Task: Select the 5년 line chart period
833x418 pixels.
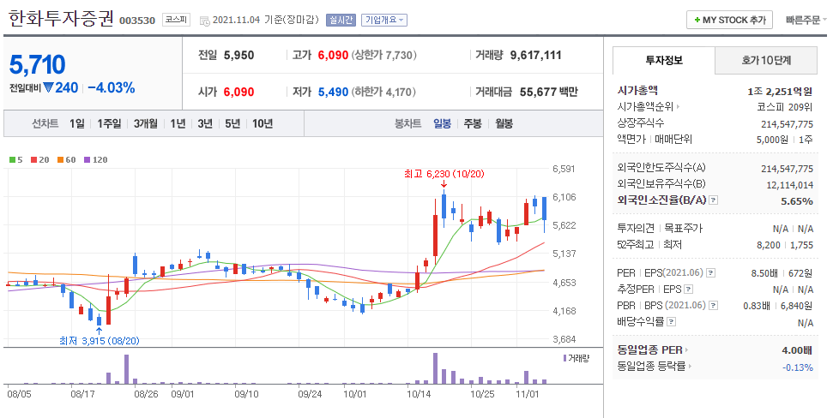Action: coord(232,123)
